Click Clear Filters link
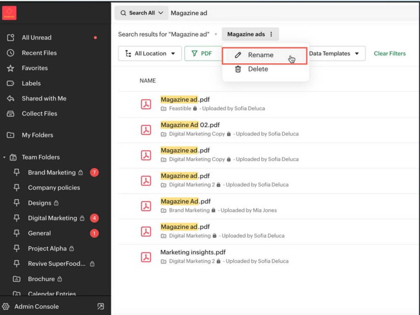Image resolution: width=420 pixels, height=315 pixels. pyautogui.click(x=390, y=54)
